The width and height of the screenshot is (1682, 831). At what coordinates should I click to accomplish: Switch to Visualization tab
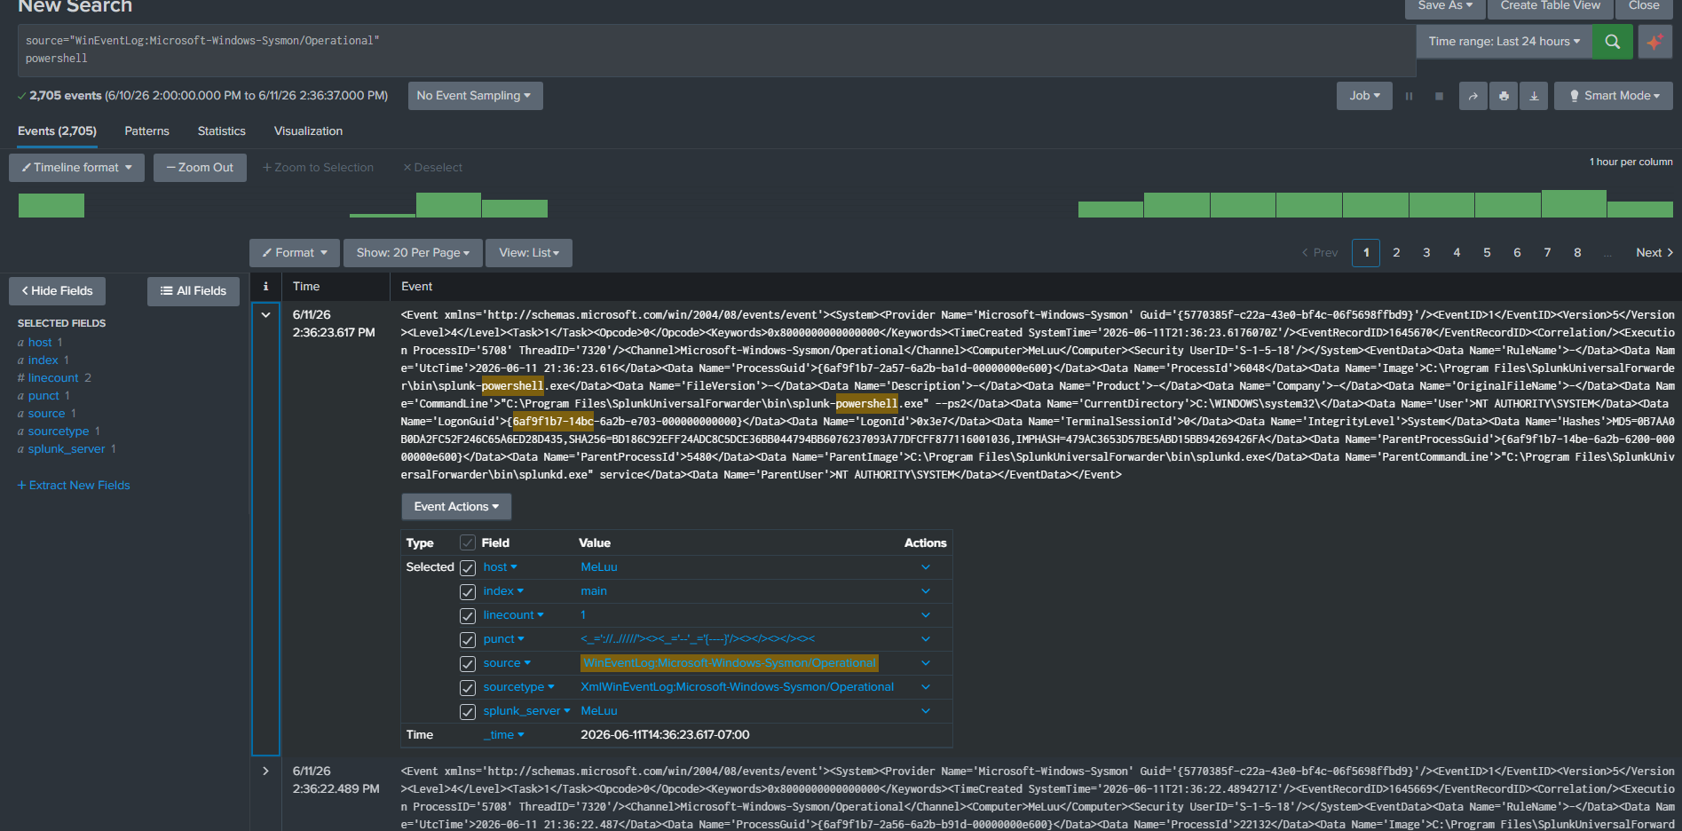(308, 131)
